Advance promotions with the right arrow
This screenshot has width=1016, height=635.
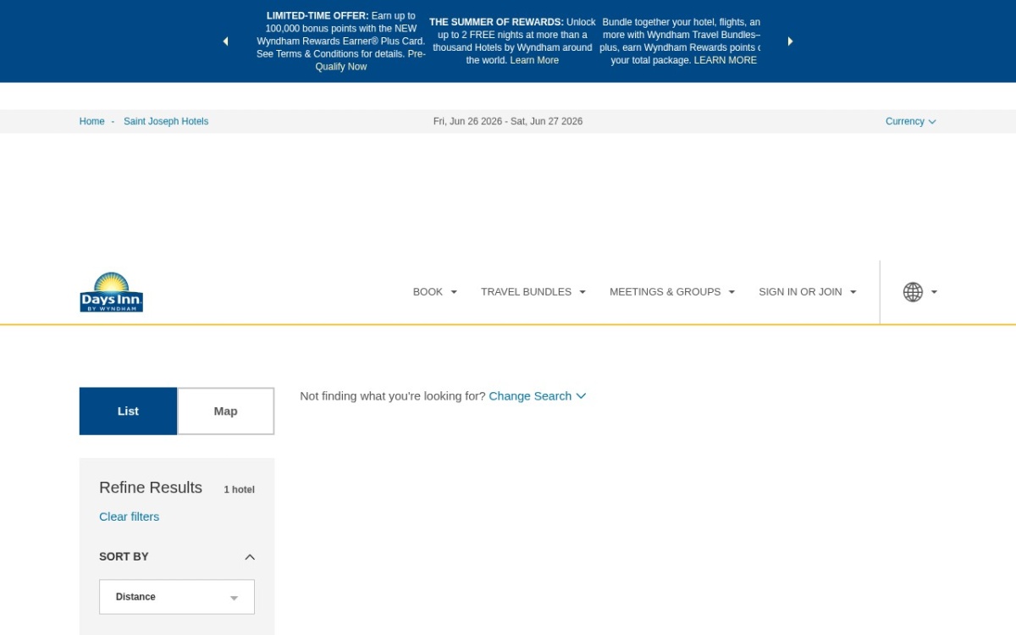(x=790, y=41)
